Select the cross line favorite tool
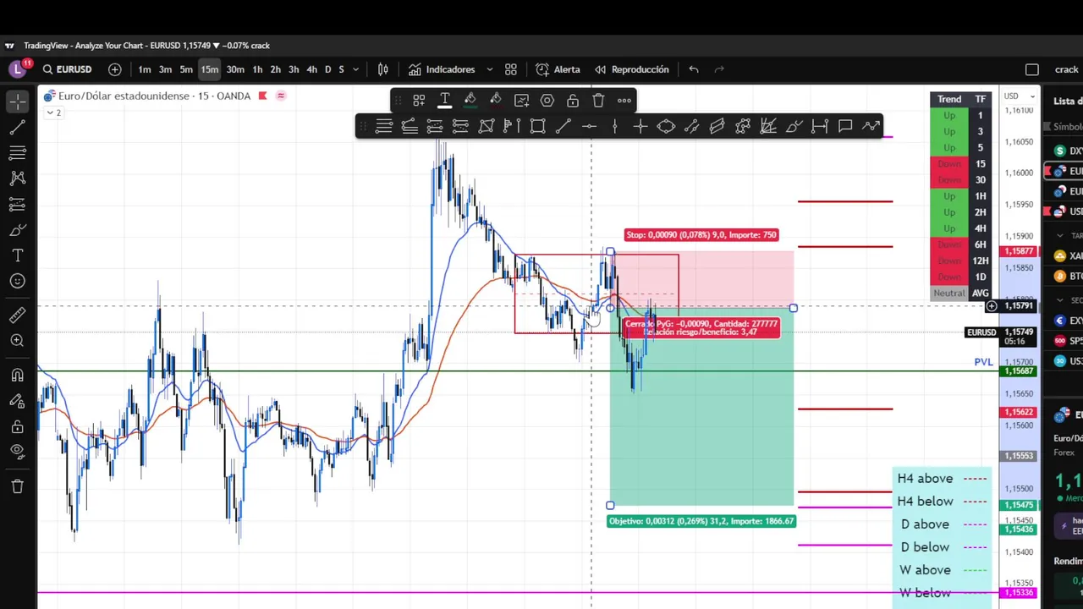1083x609 pixels. (640, 127)
